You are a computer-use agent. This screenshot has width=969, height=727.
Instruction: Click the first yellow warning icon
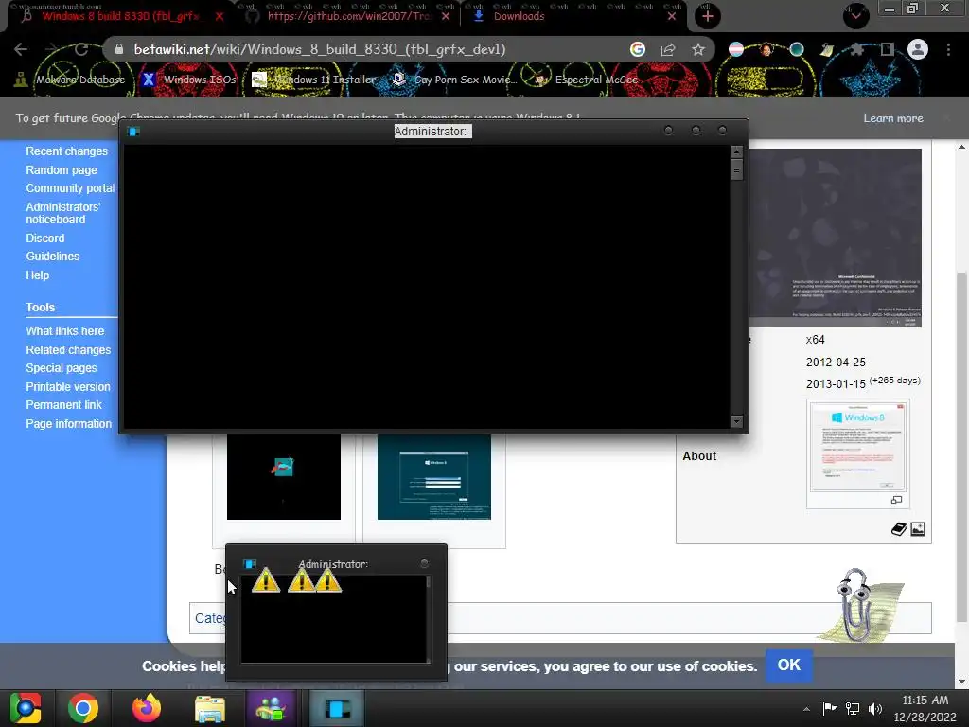click(266, 580)
